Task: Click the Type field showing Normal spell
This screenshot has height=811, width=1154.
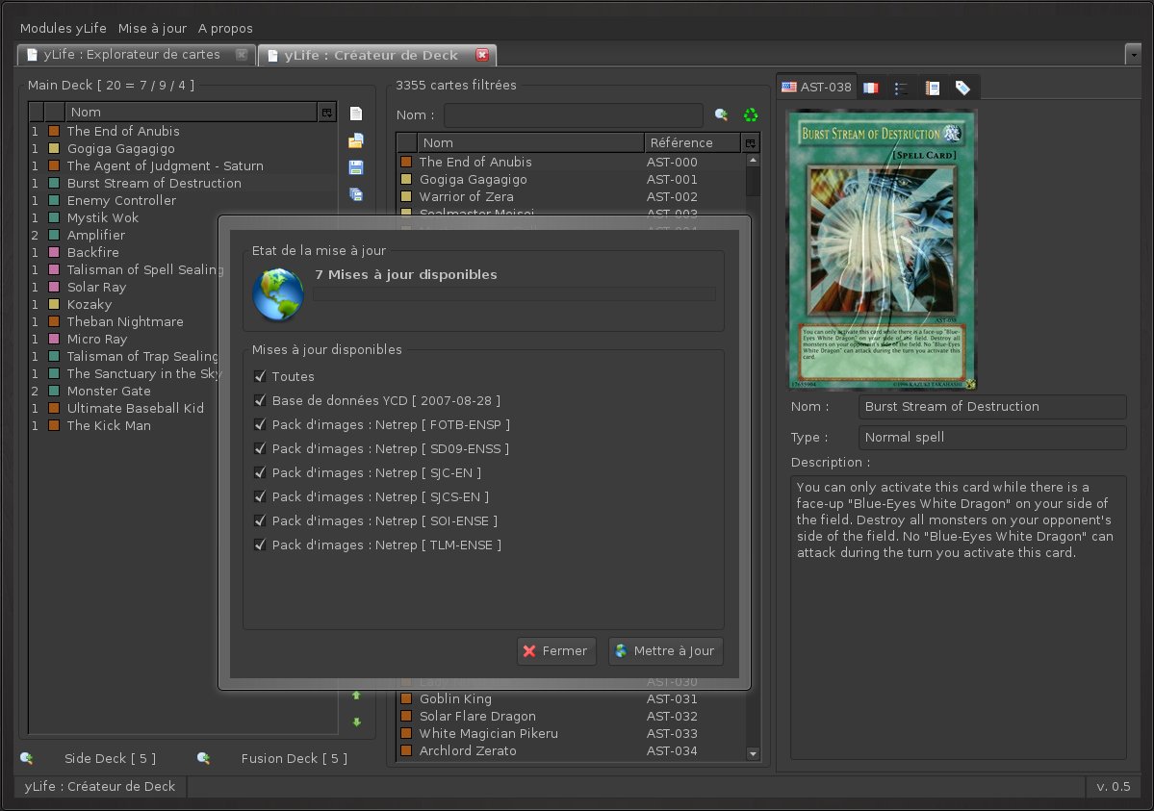Action: click(x=992, y=437)
